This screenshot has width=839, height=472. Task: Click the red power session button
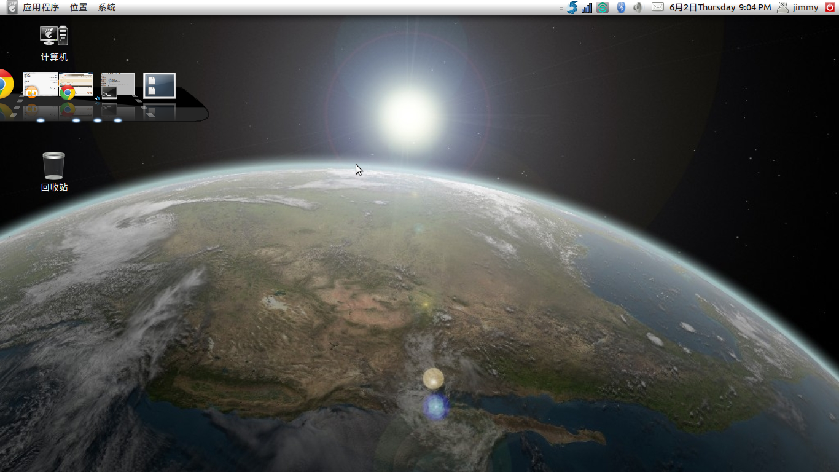click(x=830, y=7)
